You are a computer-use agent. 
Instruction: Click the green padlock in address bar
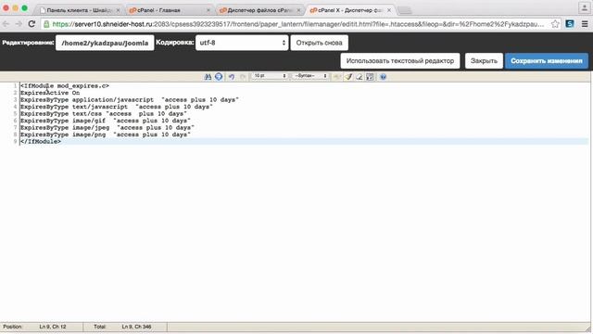[x=46, y=24]
